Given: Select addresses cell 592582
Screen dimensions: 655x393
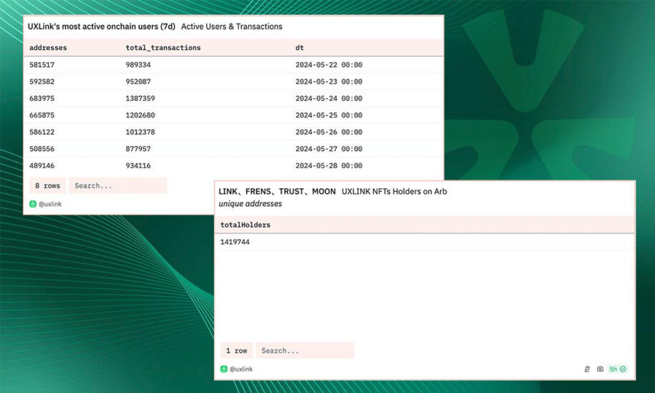Looking at the screenshot, I should click(42, 82).
